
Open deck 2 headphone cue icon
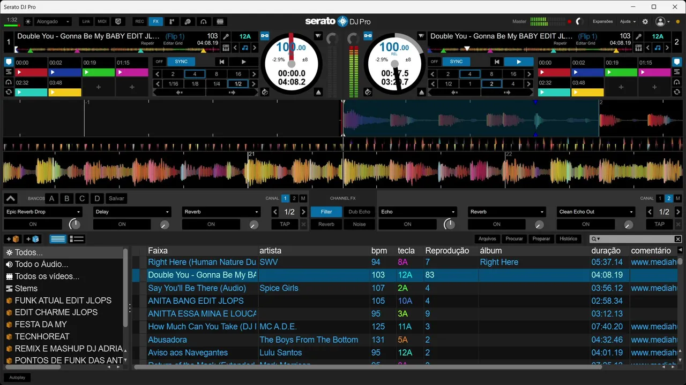677,82
